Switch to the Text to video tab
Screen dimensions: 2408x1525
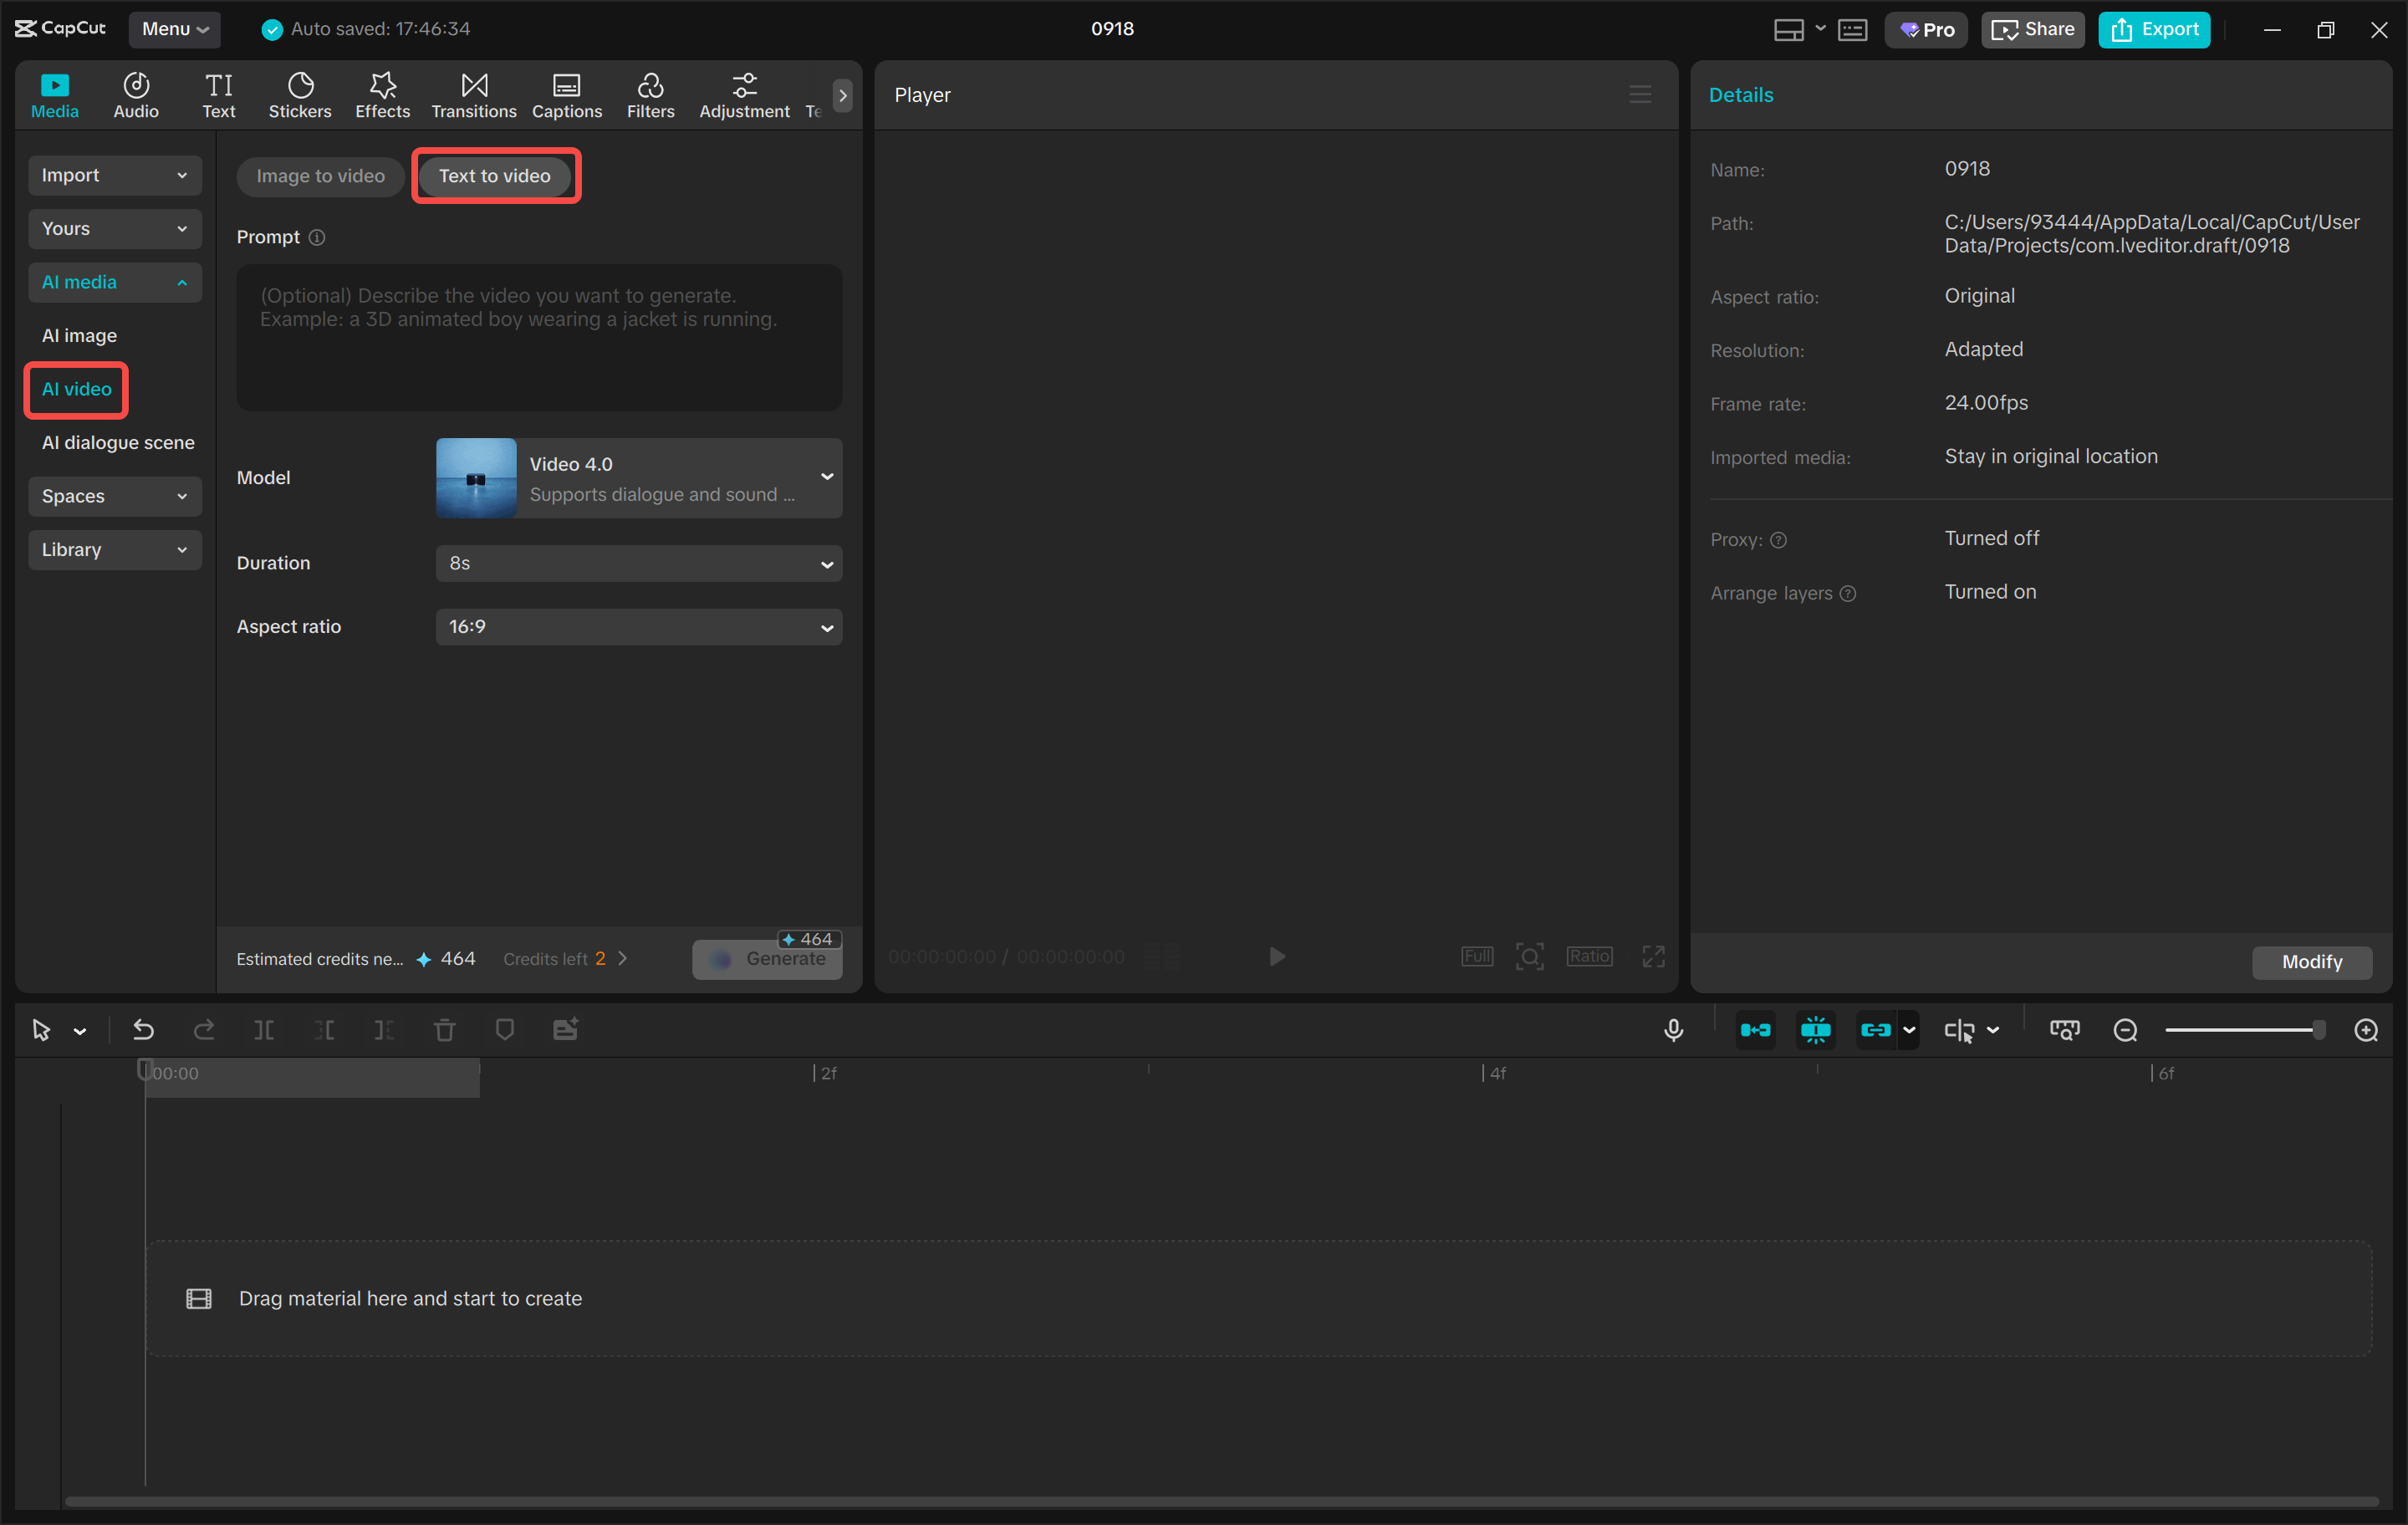(x=495, y=175)
